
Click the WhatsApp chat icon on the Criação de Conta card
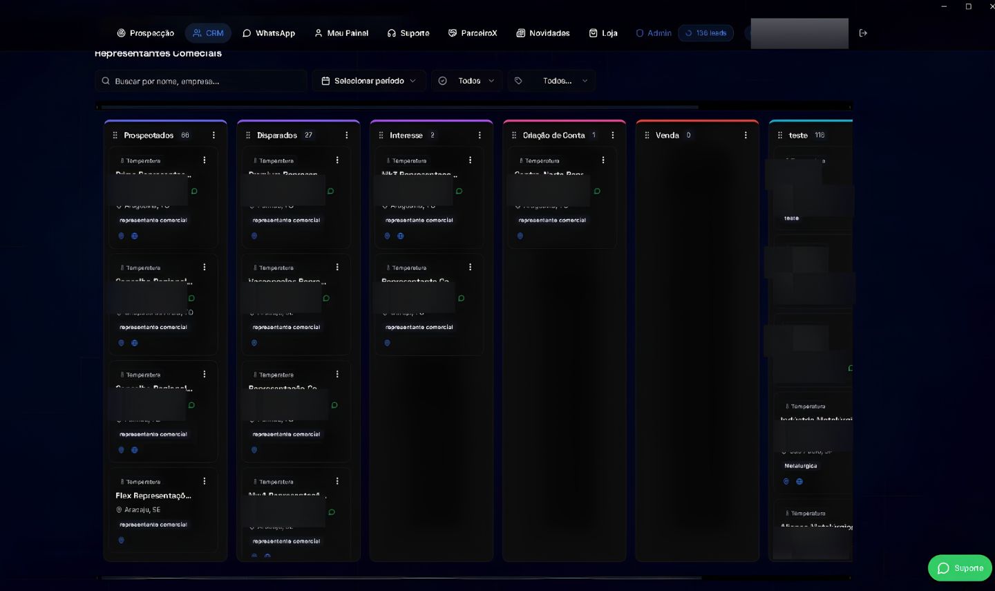[x=597, y=191]
